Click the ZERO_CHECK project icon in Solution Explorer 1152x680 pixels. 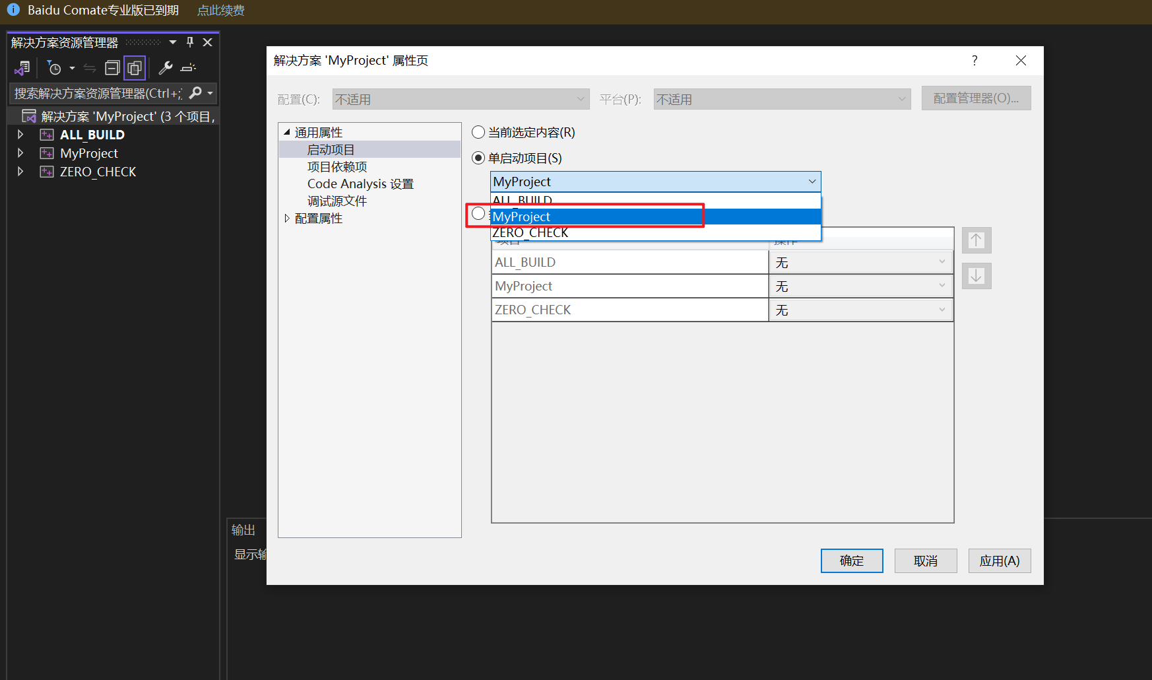coord(47,172)
